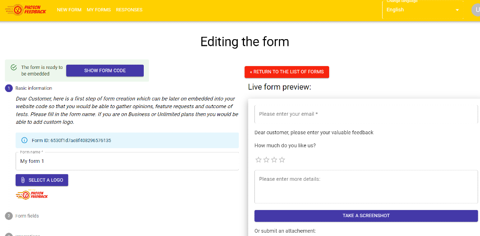Image resolution: width=480 pixels, height=236 pixels.
Task: Open the user avatar in the corner
Action: pos(476,10)
